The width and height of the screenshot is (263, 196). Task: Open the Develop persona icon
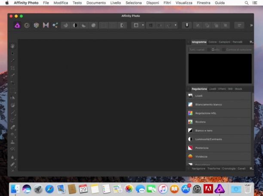pos(36,25)
